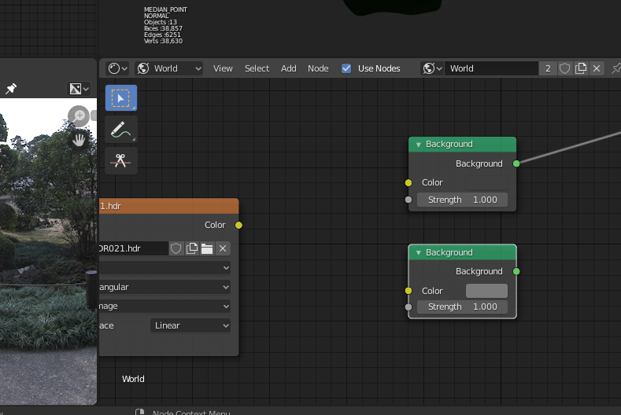Open lower Background node gray color swatch
Viewport: 621px width, 415px height.
486,291
